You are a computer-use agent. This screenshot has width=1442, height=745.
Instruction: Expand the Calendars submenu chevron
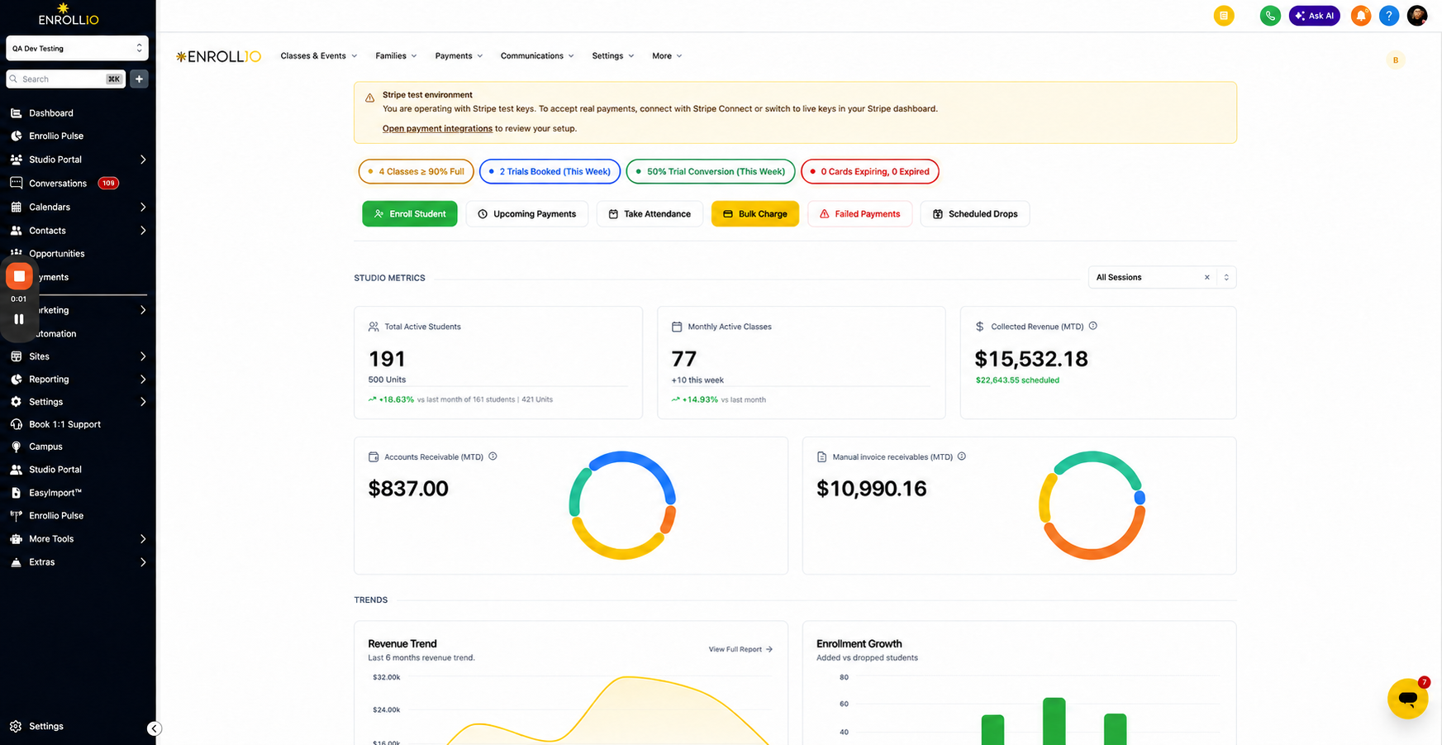143,207
